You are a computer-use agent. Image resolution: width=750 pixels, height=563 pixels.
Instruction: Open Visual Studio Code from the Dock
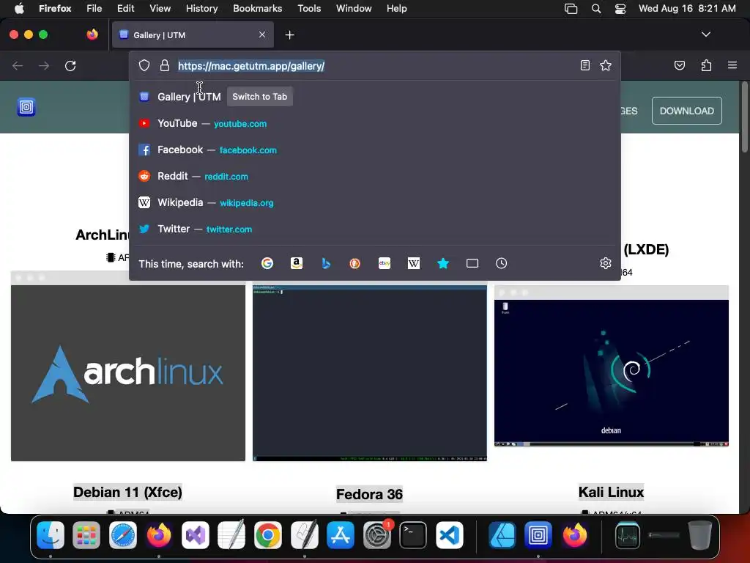(x=449, y=534)
